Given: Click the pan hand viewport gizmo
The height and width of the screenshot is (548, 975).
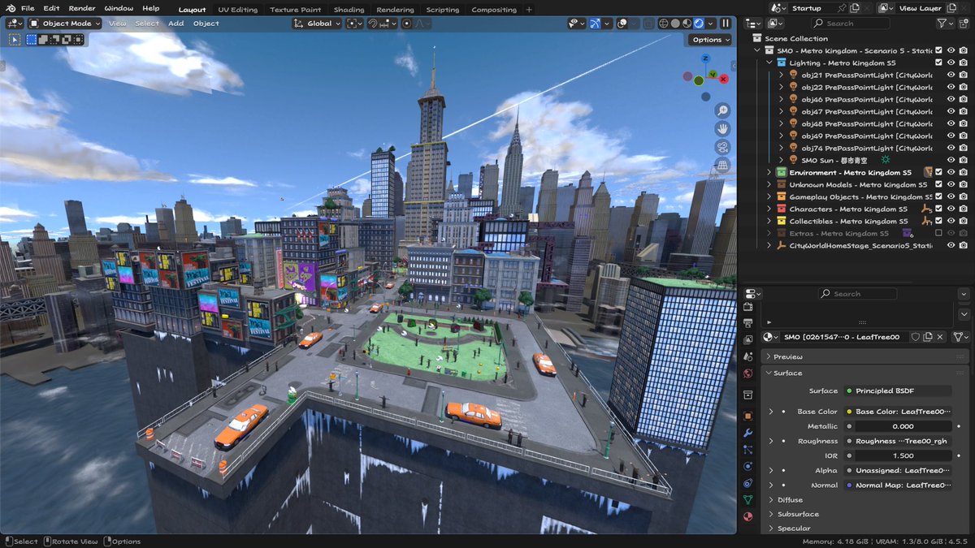Looking at the screenshot, I should 722,129.
